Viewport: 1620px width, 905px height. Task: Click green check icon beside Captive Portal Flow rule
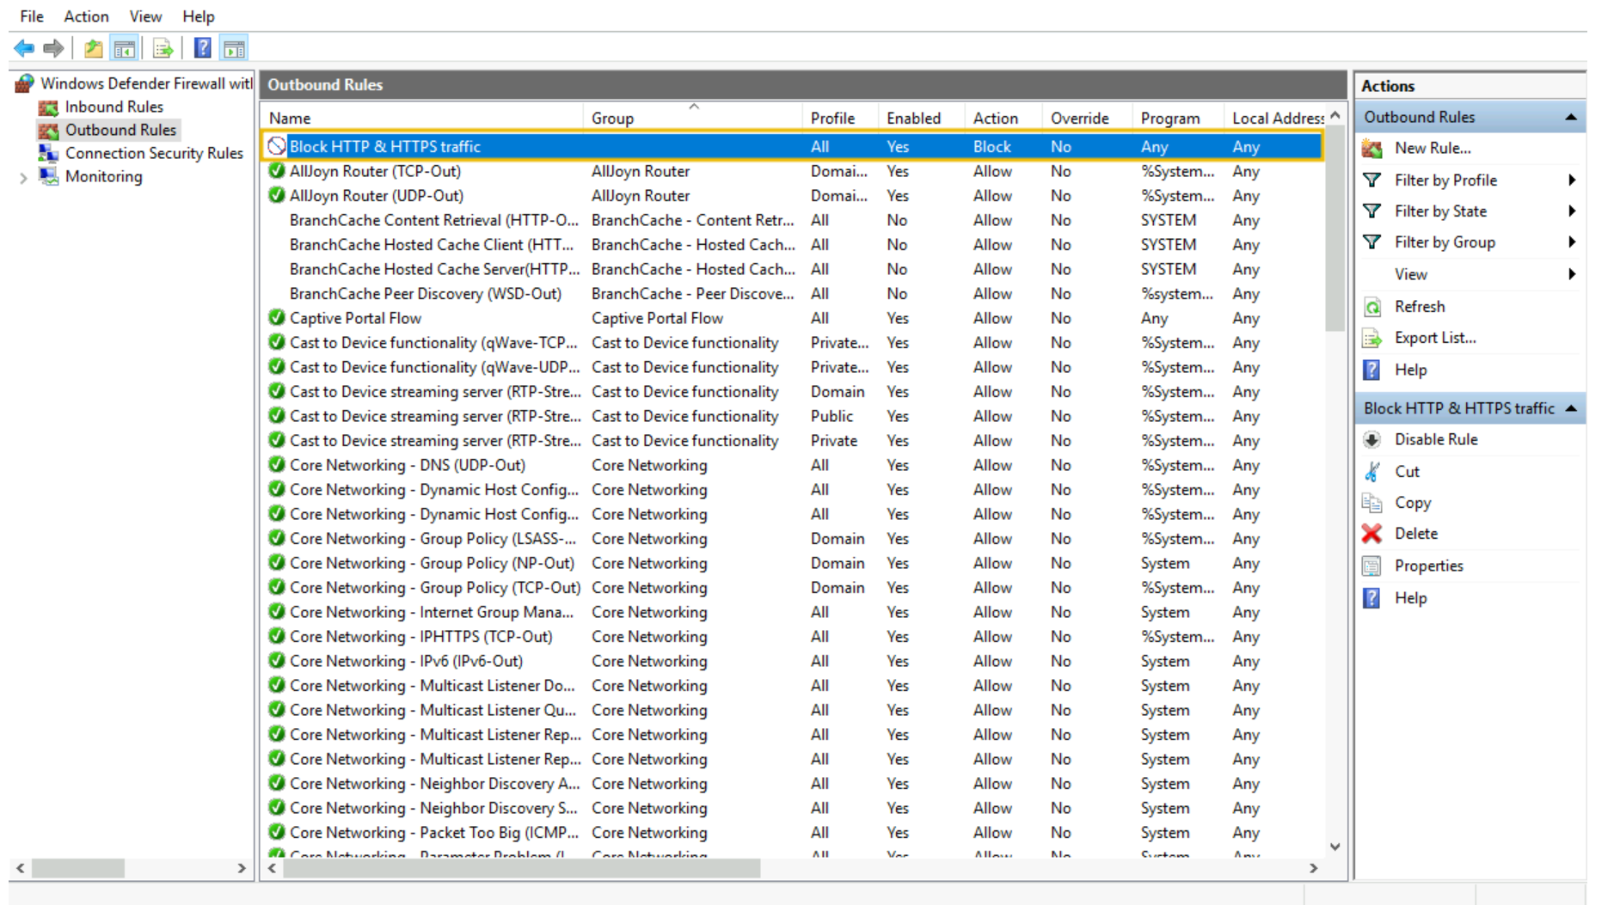point(276,317)
